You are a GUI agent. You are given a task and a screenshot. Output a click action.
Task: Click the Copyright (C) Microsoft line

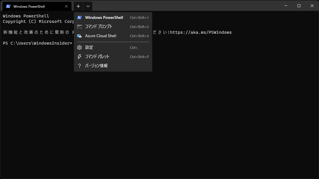[x=38, y=21]
